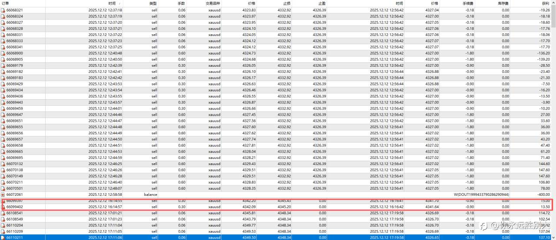Click the icon for order 66108541

tap(3, 213)
